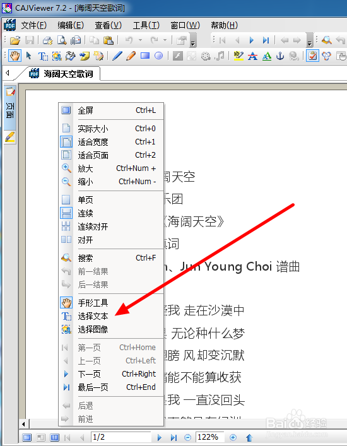The image size is (347, 446).
Task: Select the Text selection tool in toolbar
Action: 43,56
